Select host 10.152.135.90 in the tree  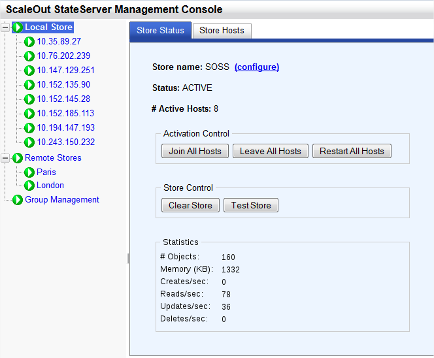(63, 85)
